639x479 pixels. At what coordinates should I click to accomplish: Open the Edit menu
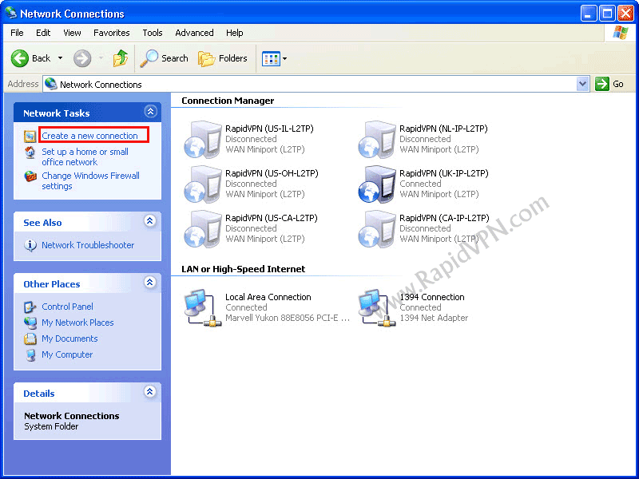click(43, 33)
